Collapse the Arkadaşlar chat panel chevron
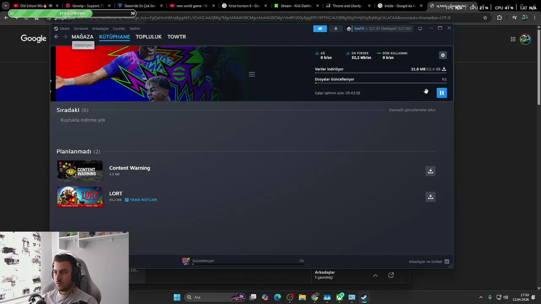Viewport: 541px width, 304px height. [x=375, y=275]
